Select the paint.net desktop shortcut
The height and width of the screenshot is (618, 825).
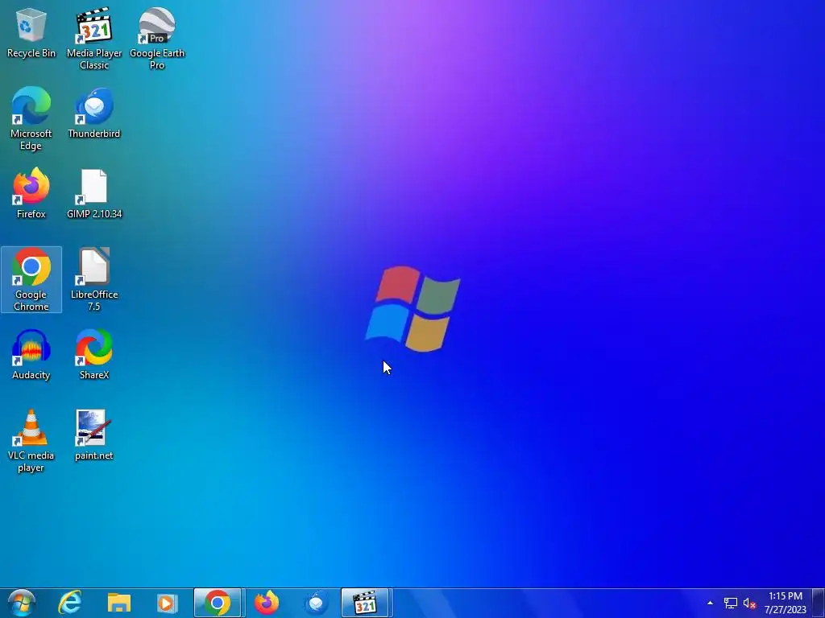94,435
